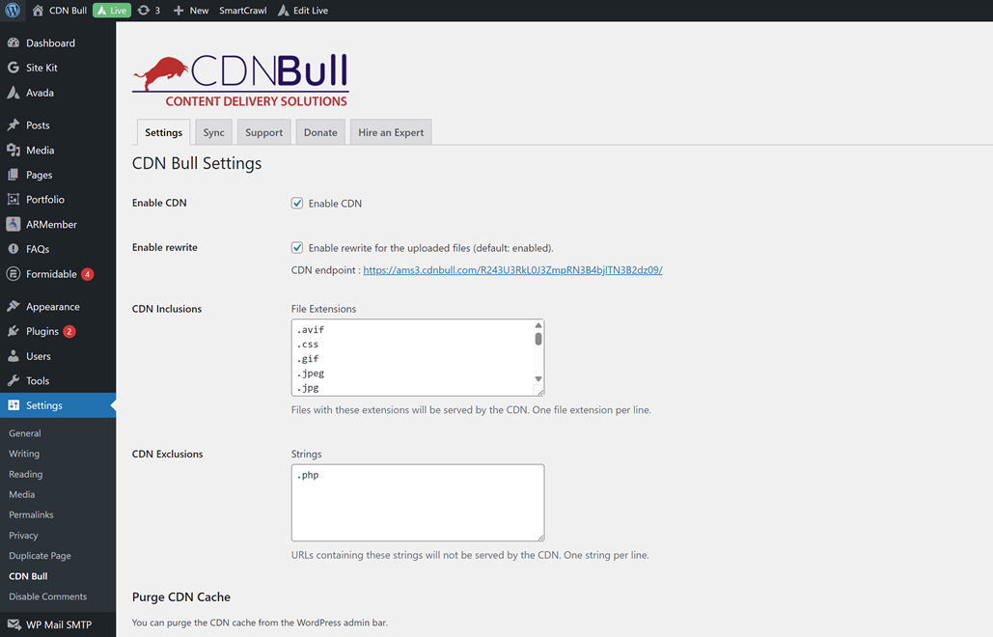The height and width of the screenshot is (637, 993).
Task: Click the File Extensions scroll up arrow
Action: pyautogui.click(x=538, y=325)
